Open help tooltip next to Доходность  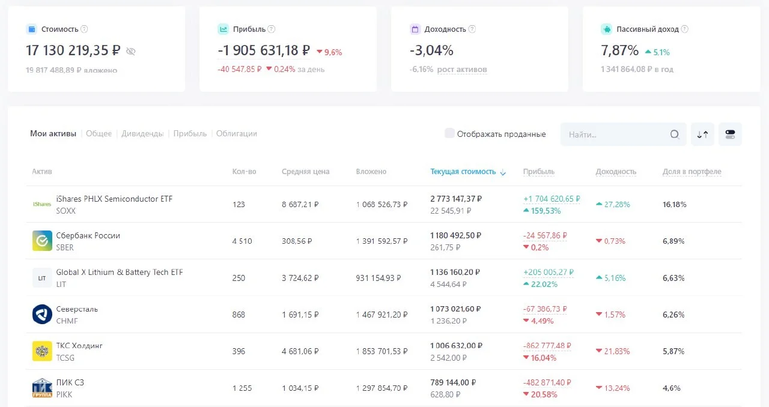pyautogui.click(x=472, y=29)
